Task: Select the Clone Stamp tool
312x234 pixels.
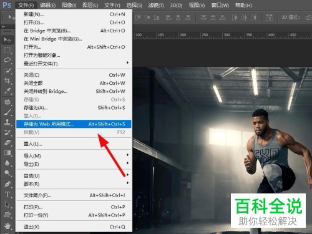Action: (7, 122)
